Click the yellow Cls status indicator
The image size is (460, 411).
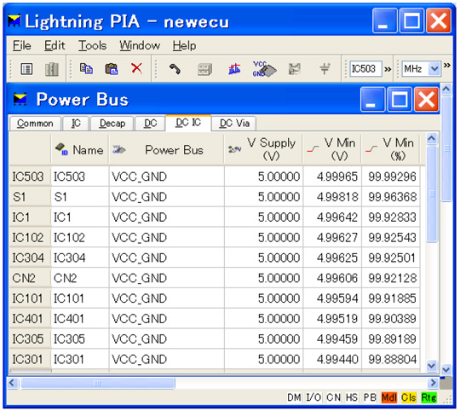[409, 397]
